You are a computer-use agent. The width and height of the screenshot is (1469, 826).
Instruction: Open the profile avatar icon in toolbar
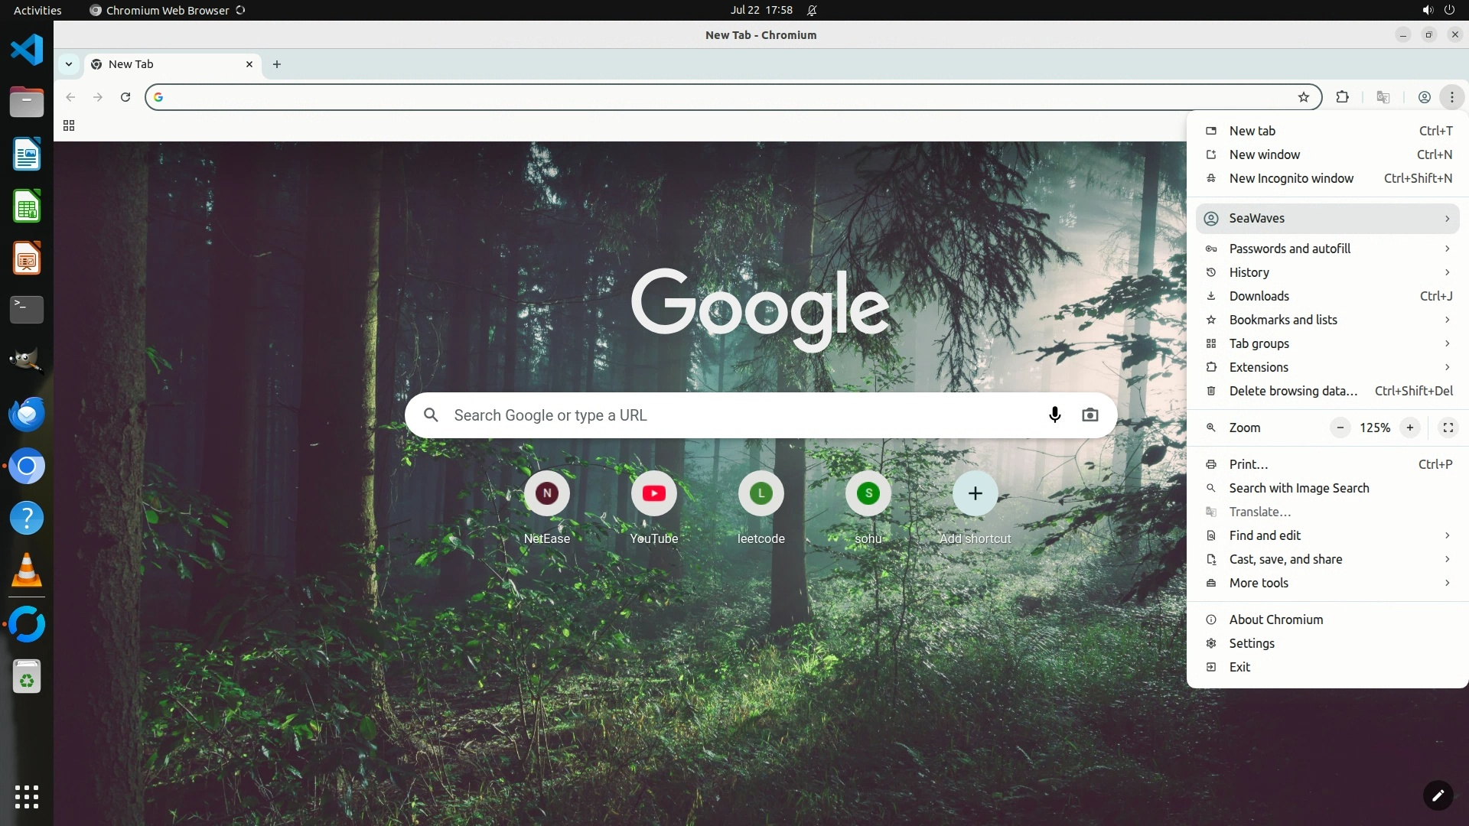tap(1424, 97)
